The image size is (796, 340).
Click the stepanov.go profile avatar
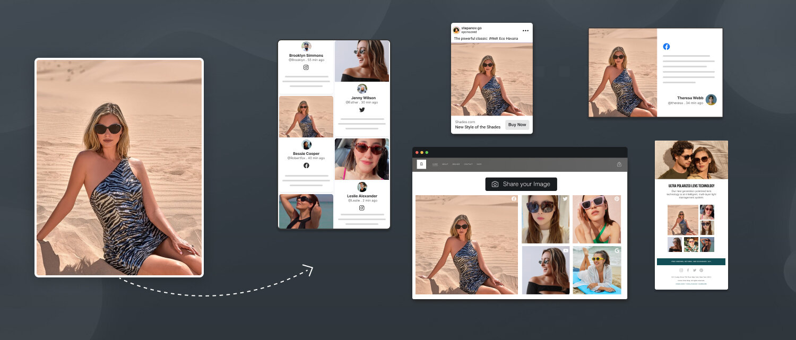point(456,30)
